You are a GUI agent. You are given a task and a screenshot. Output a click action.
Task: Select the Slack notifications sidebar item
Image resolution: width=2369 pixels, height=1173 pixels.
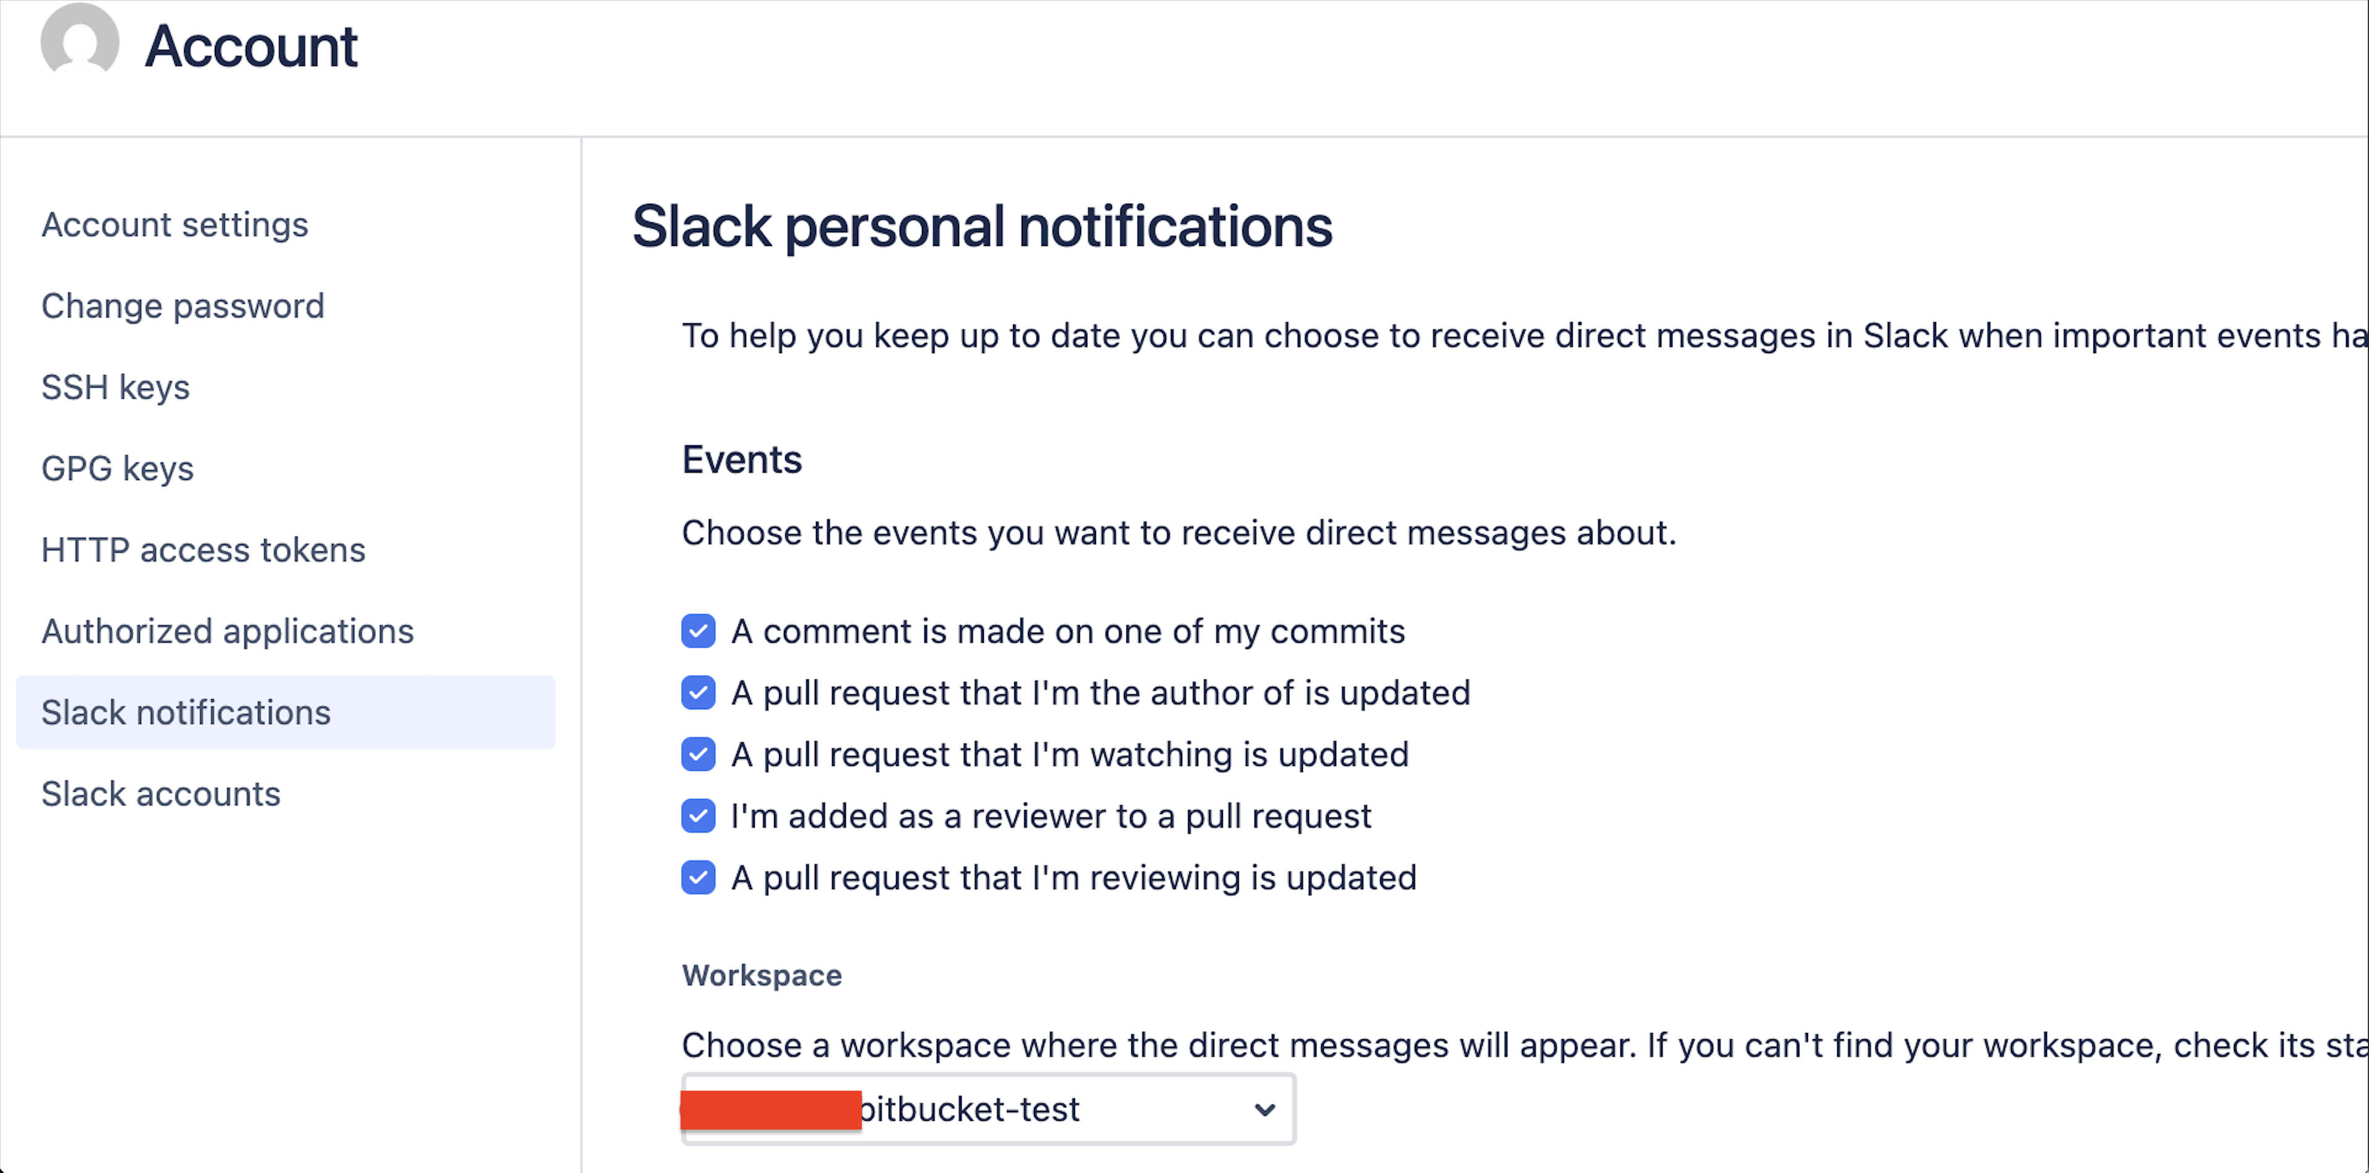click(x=186, y=711)
